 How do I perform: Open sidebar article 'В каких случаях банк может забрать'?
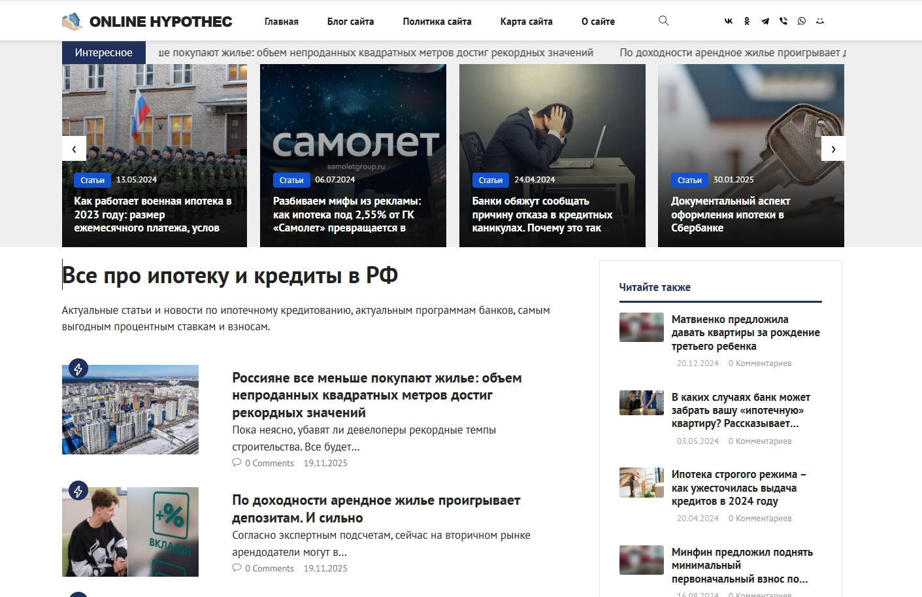pyautogui.click(x=741, y=410)
